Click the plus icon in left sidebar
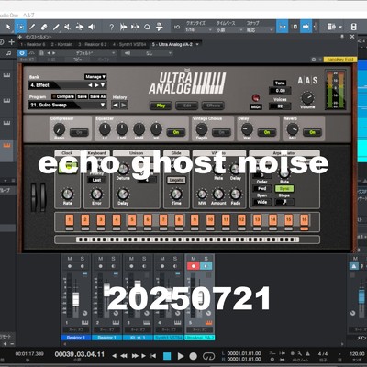367x367 pixels. [12, 42]
